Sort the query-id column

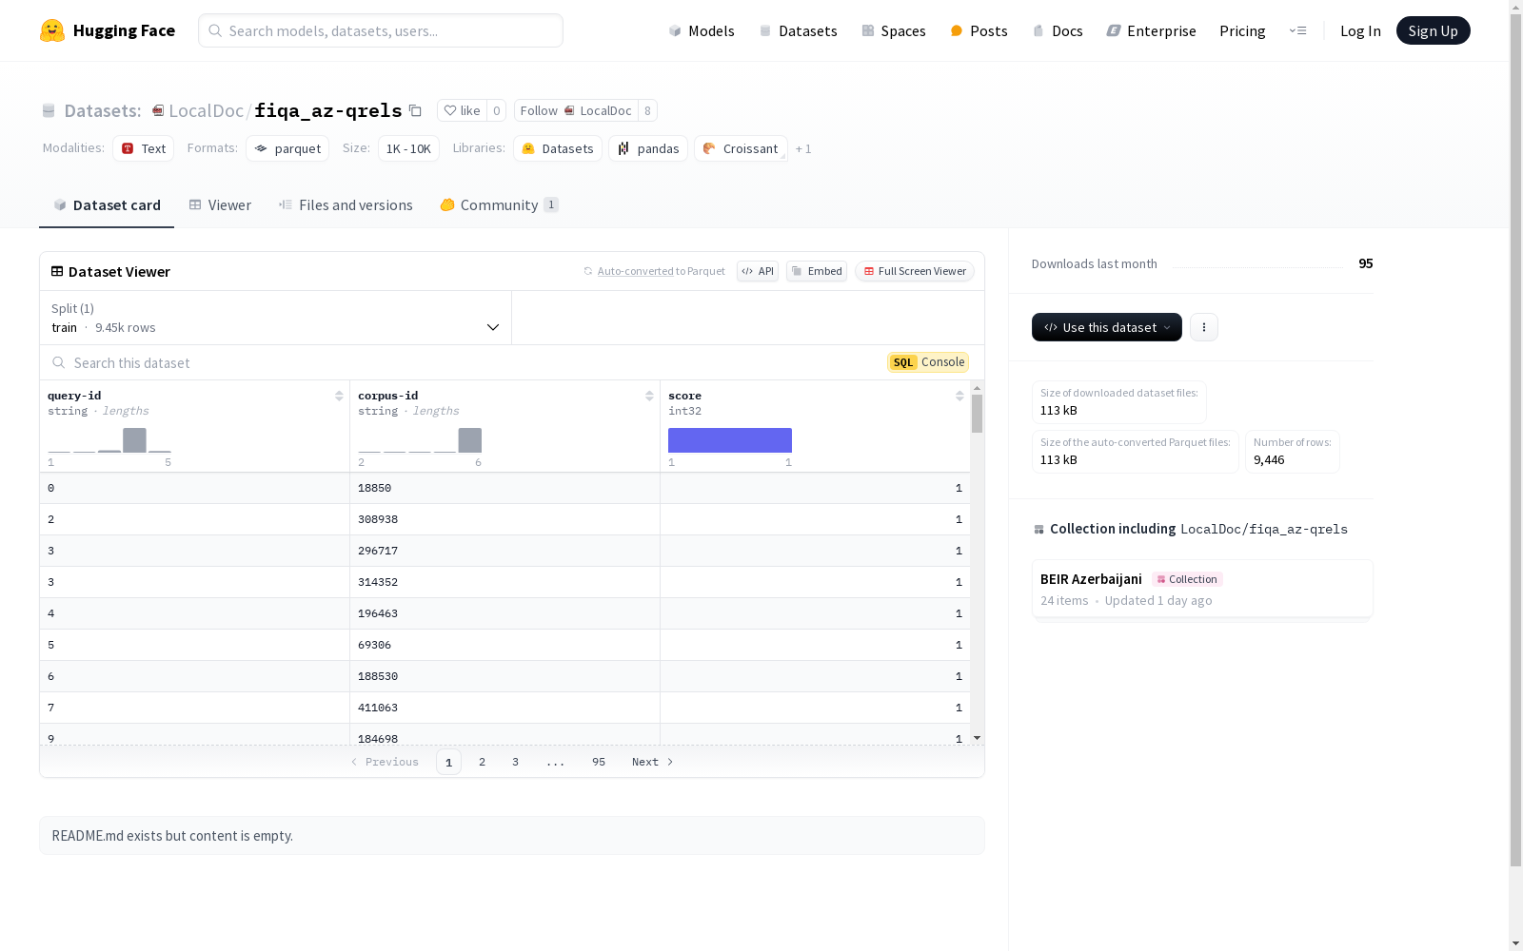[x=339, y=396]
